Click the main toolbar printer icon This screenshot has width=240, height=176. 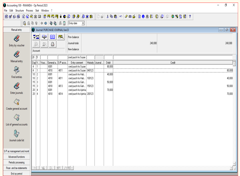click(x=147, y=16)
